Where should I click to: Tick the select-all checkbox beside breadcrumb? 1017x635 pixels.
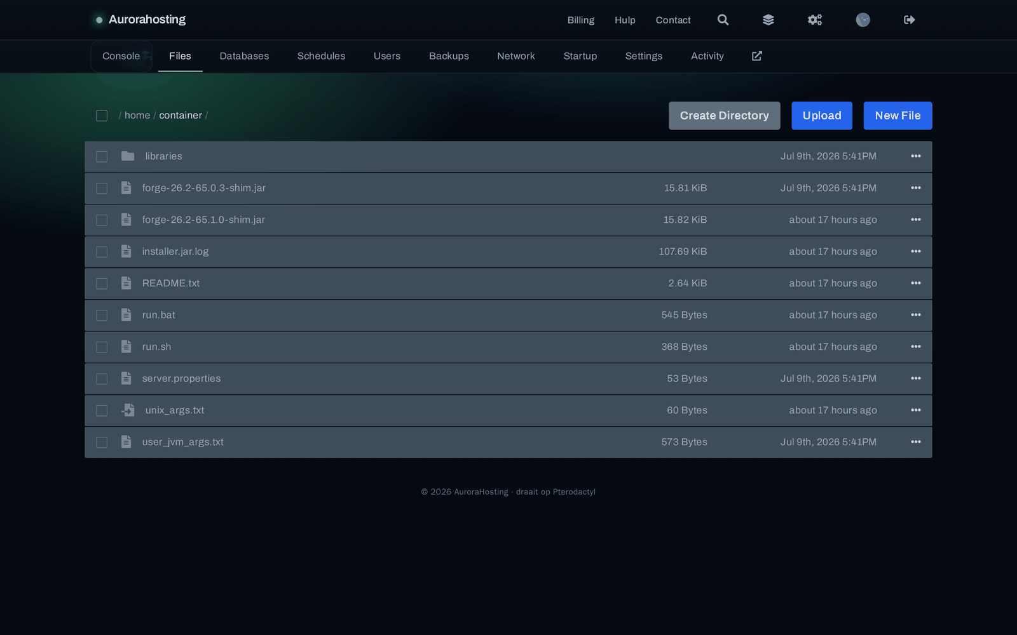pyautogui.click(x=102, y=116)
